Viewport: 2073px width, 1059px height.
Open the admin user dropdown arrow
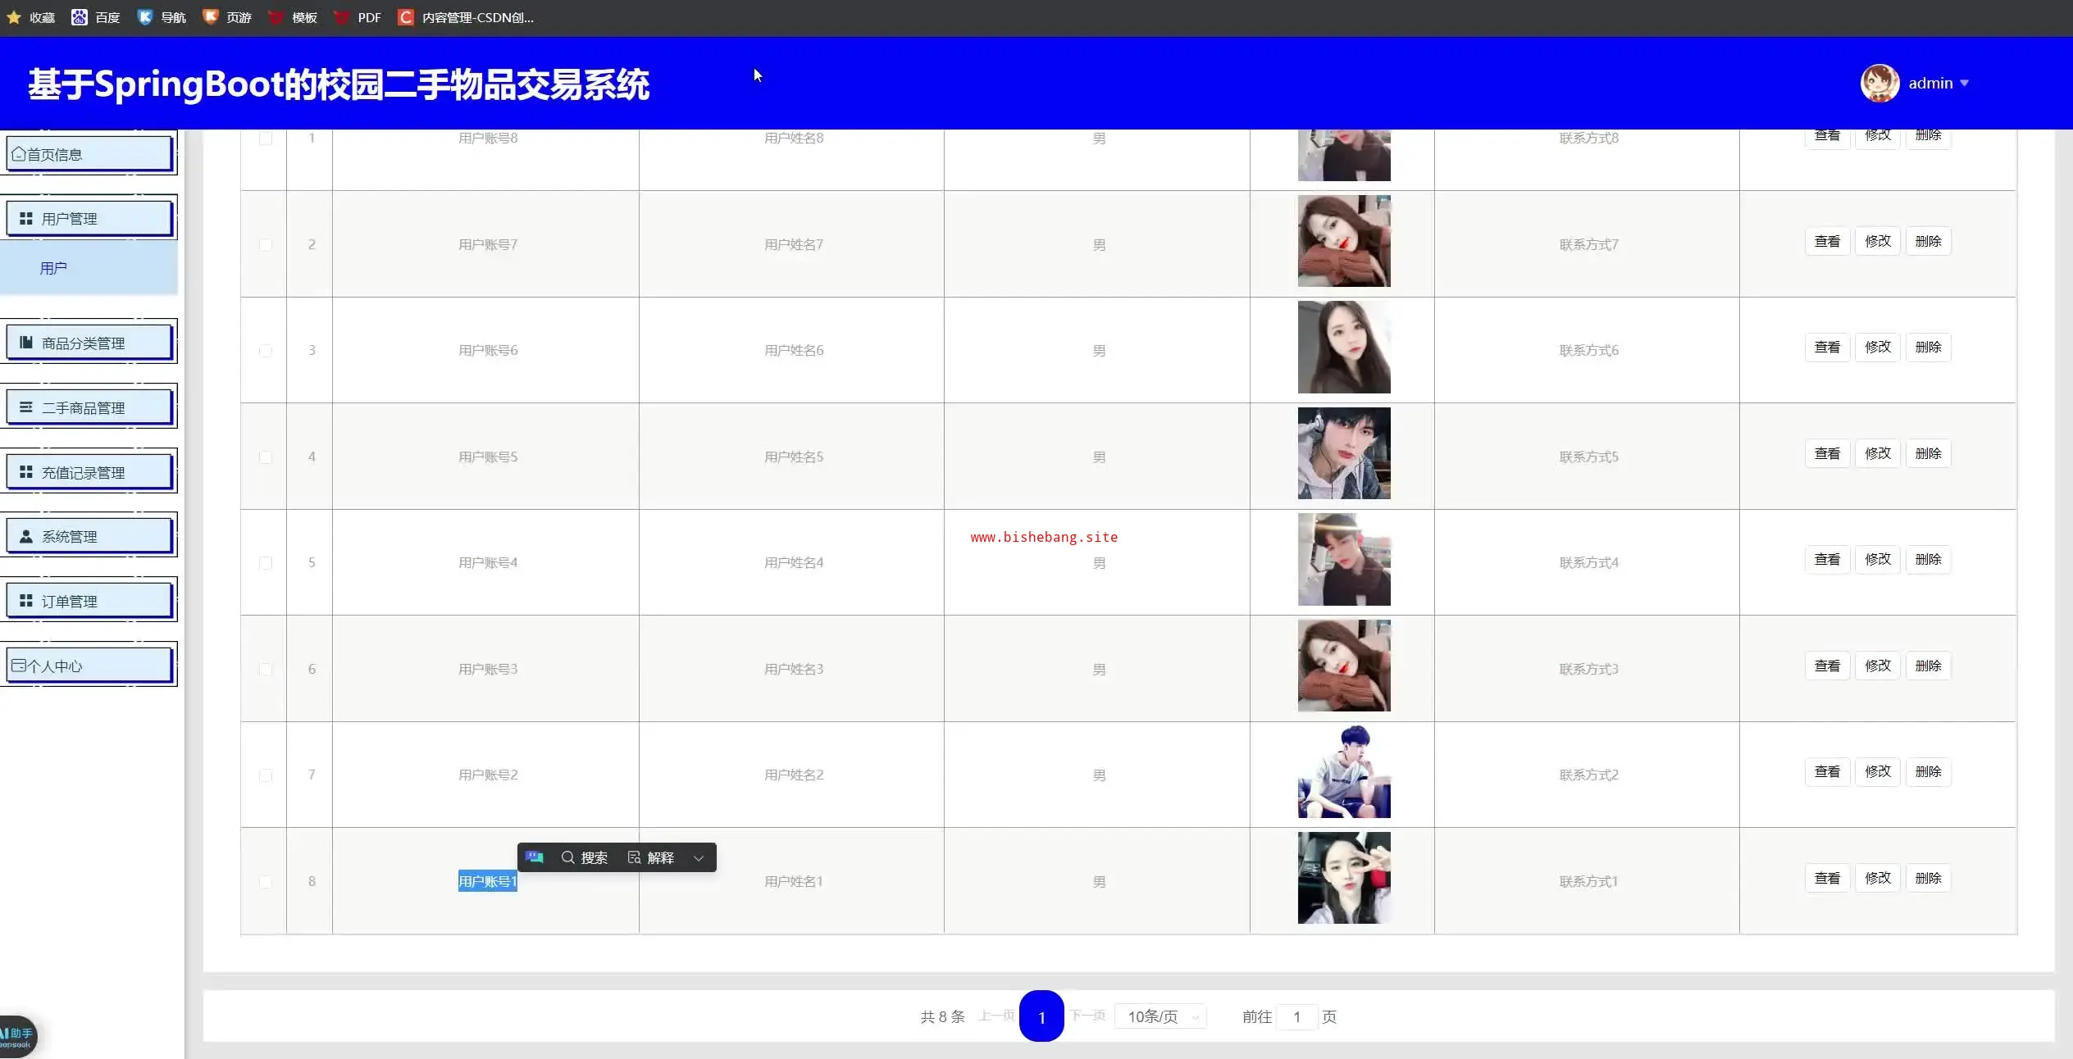pos(1964,84)
